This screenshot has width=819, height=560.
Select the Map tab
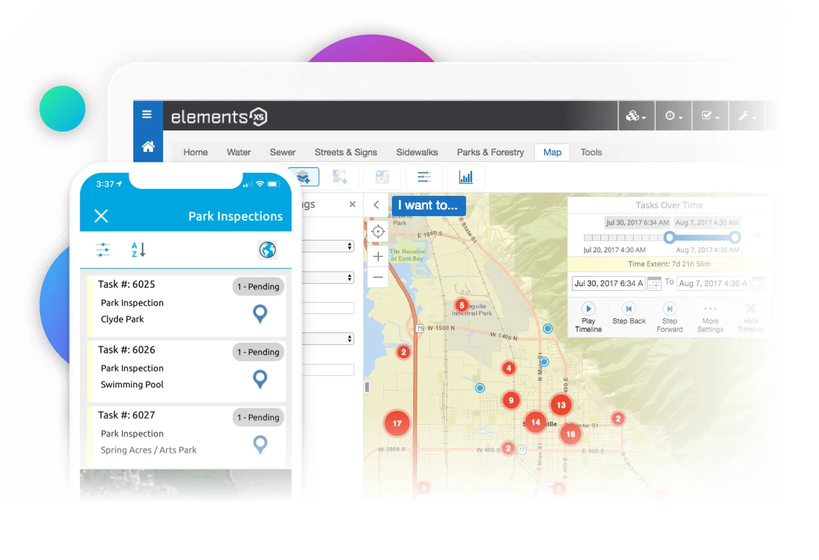click(x=552, y=152)
